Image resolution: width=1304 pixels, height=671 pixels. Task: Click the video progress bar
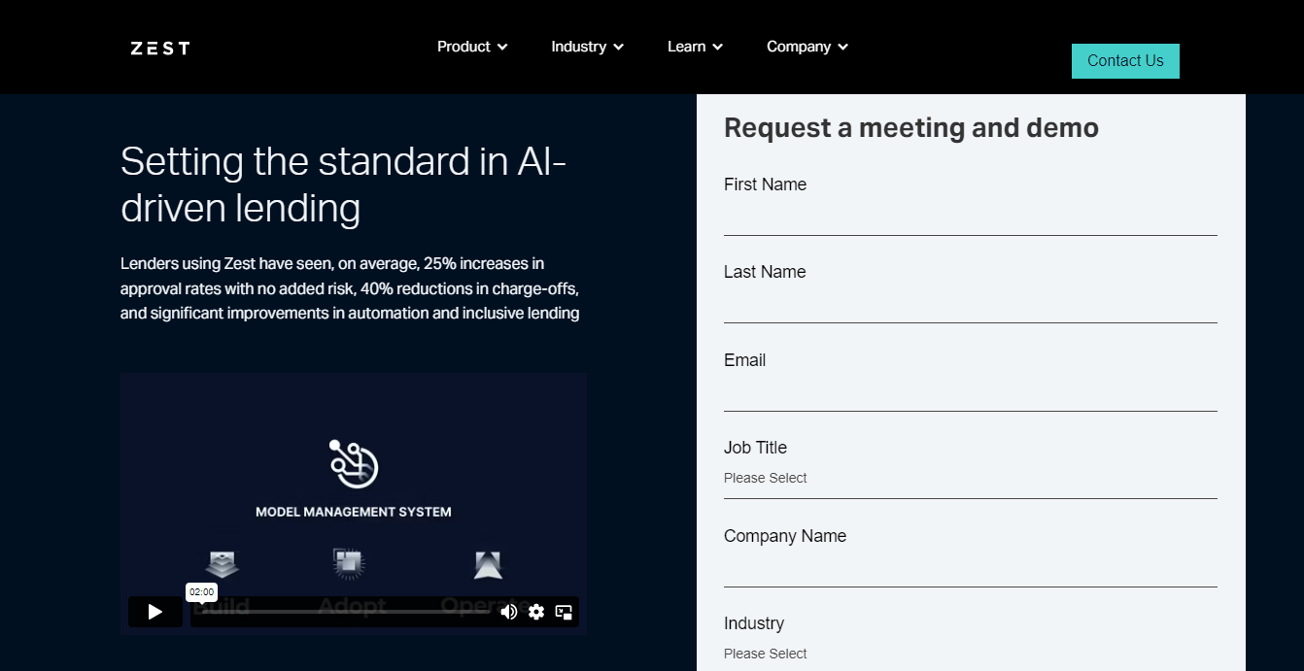(x=340, y=612)
